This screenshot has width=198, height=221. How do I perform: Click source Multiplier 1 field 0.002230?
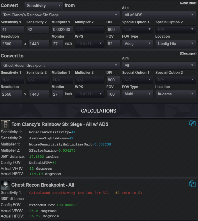(x=62, y=29)
